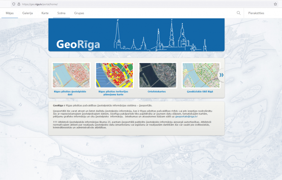The height and width of the screenshot is (180, 282).
Task: Click the teritorijas plānojuma map thumbnail
Action: point(115,75)
